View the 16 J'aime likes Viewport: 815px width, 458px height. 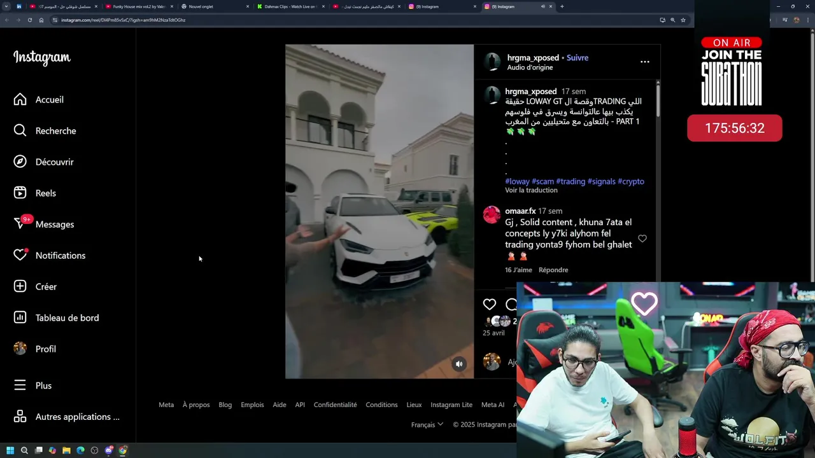518,270
